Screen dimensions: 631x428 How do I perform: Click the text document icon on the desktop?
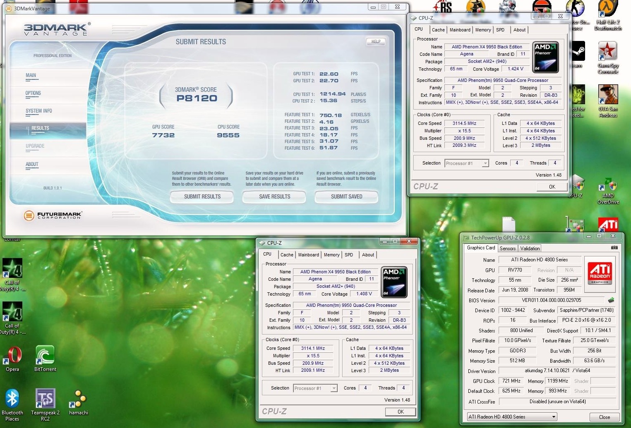coord(509,225)
